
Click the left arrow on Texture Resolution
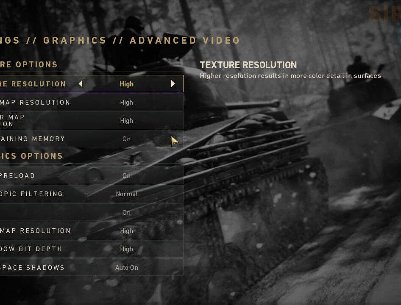coord(81,83)
